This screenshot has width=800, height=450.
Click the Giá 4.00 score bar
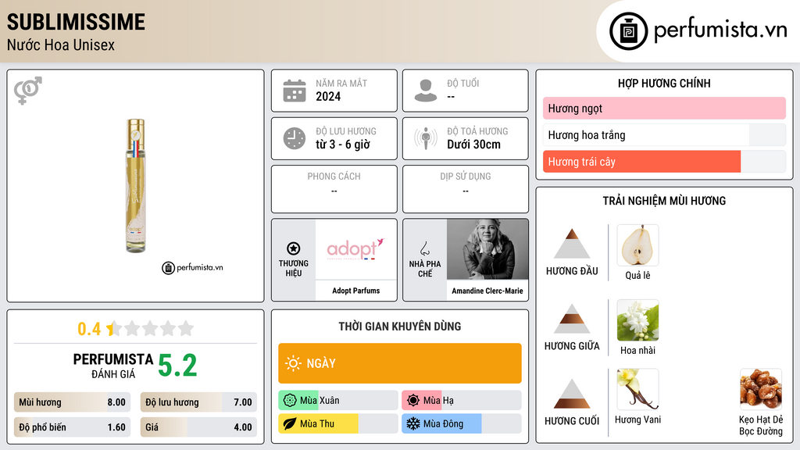pos(198,427)
